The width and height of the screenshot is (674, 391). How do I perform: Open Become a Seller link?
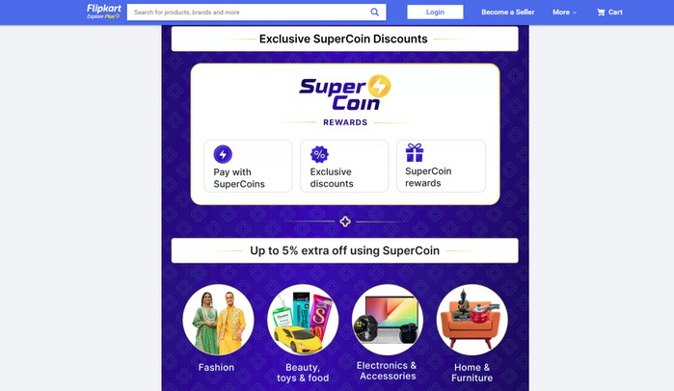508,13
